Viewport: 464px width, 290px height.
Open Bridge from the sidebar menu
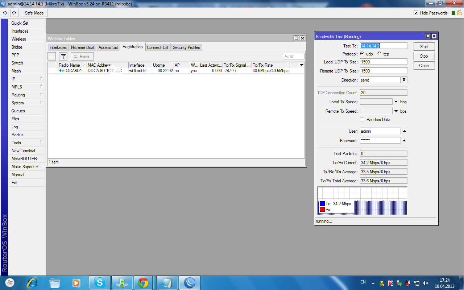point(27,47)
